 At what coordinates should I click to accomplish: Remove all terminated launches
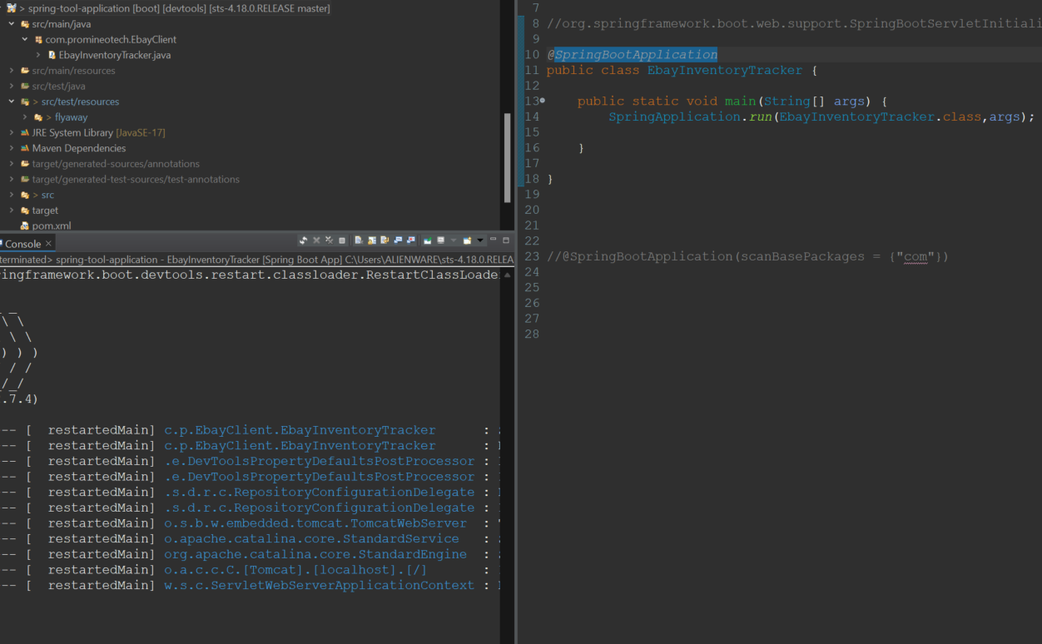pos(330,240)
